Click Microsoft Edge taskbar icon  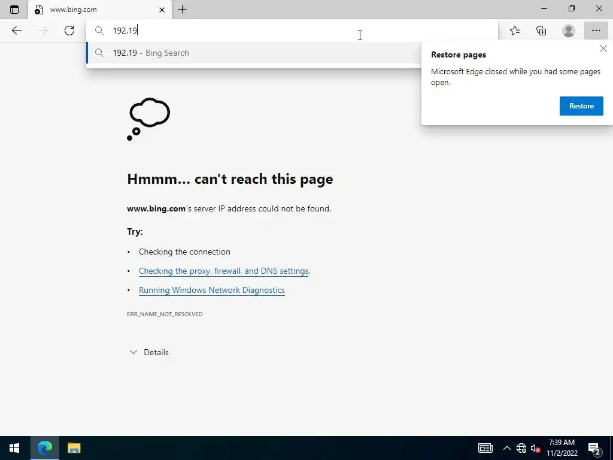(44, 448)
